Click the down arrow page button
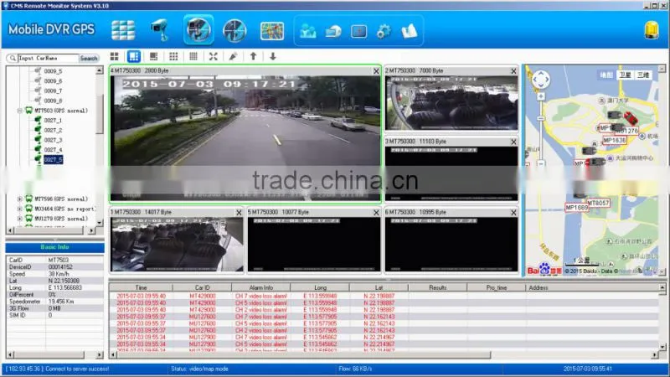670x377 pixels. (x=273, y=56)
